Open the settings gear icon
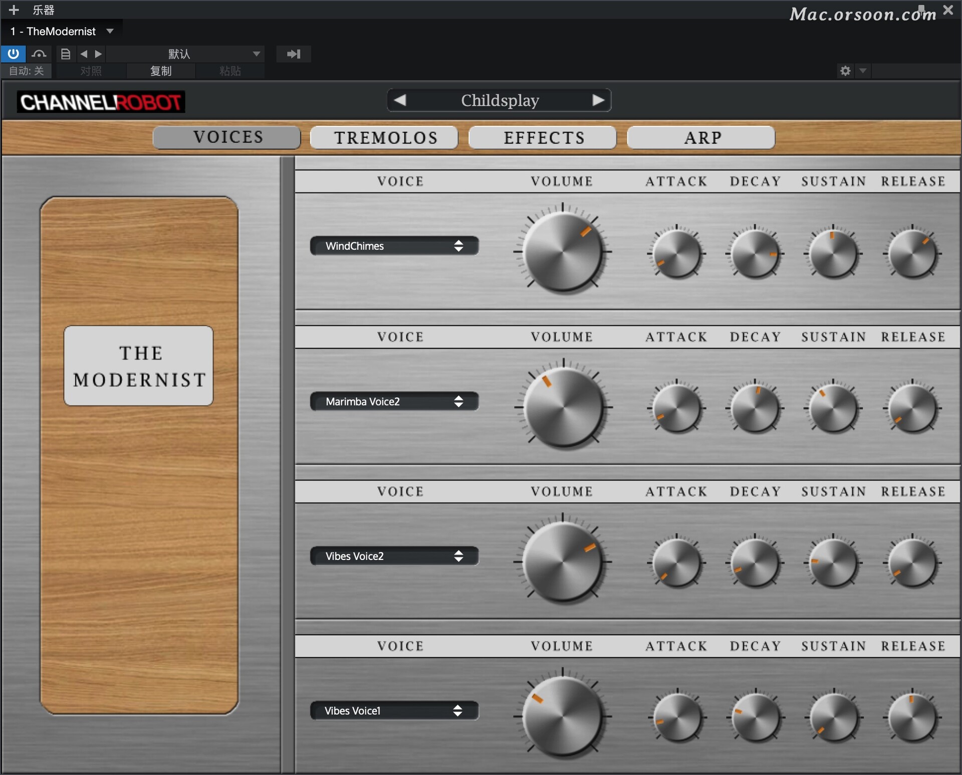Image resolution: width=962 pixels, height=775 pixels. click(845, 71)
